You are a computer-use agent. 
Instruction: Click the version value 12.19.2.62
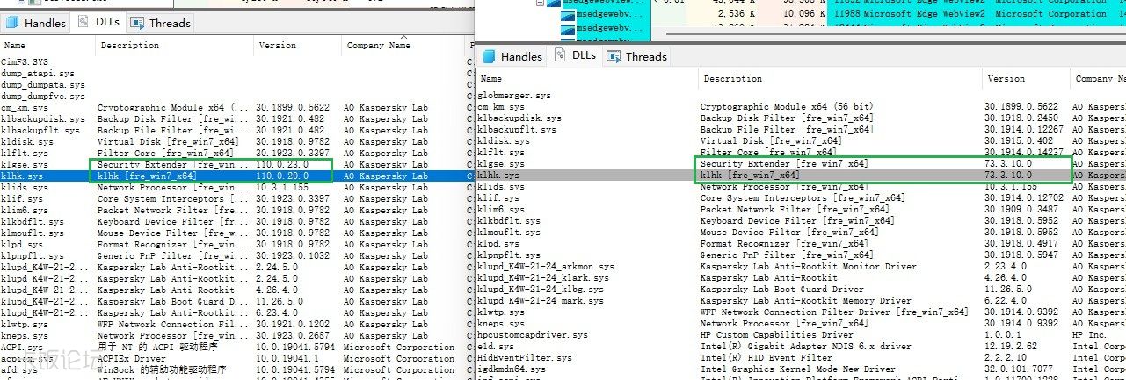click(x=1012, y=346)
